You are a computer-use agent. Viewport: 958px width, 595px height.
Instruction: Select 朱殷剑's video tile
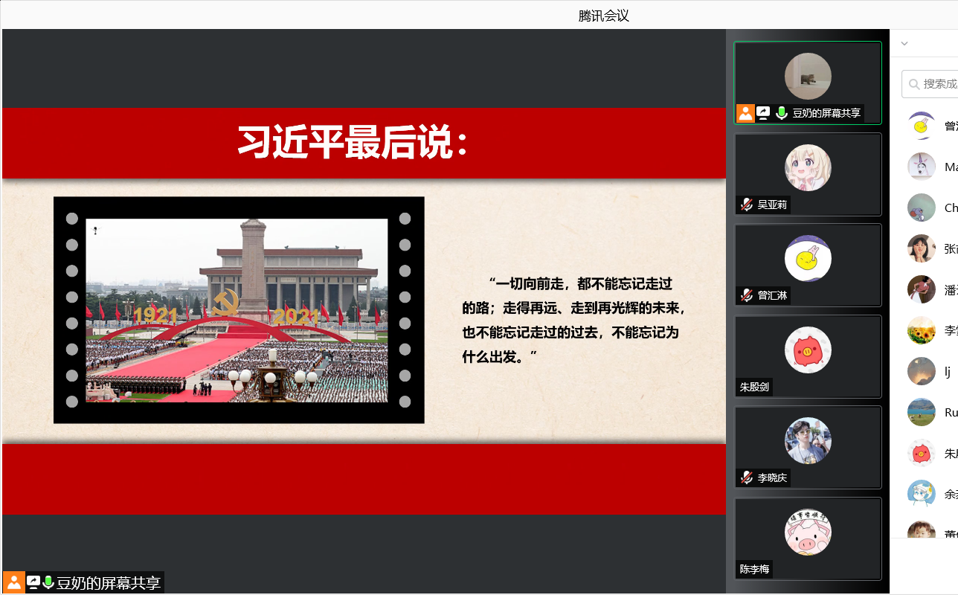coord(808,357)
